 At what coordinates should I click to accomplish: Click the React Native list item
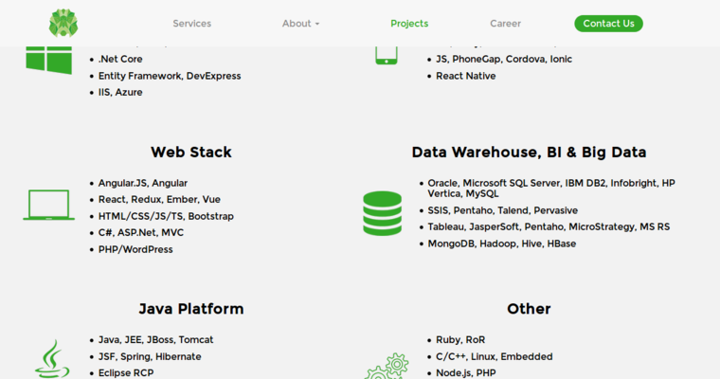[465, 76]
